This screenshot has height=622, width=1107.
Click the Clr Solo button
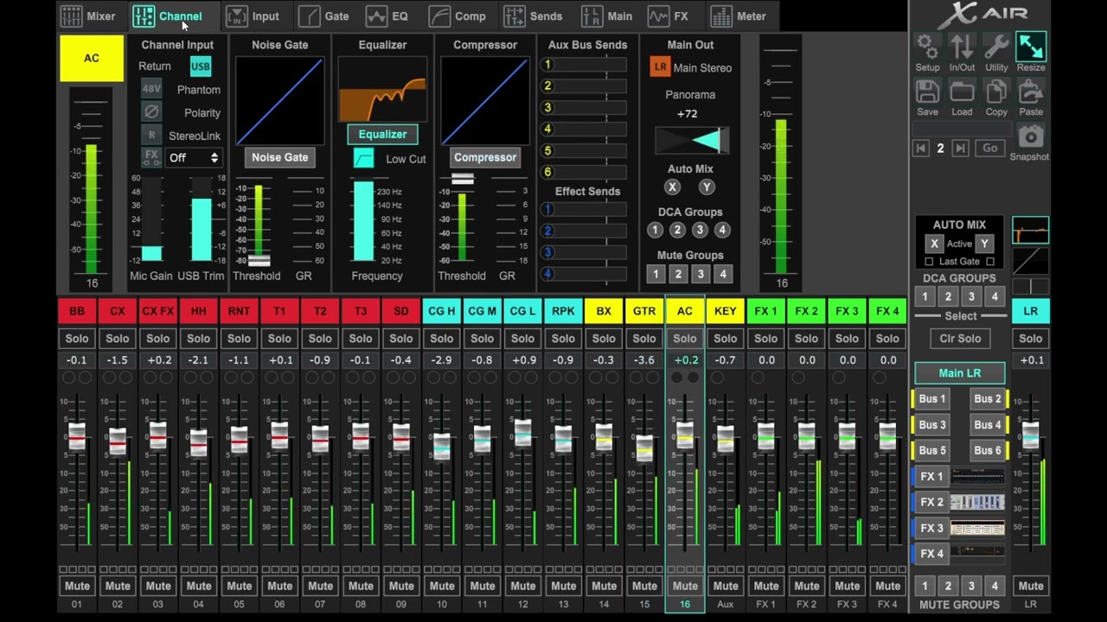point(960,339)
